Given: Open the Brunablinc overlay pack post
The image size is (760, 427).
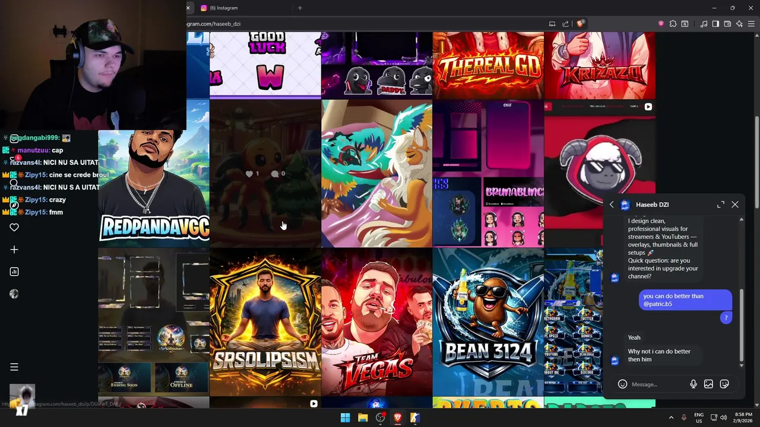Looking at the screenshot, I should point(488,173).
